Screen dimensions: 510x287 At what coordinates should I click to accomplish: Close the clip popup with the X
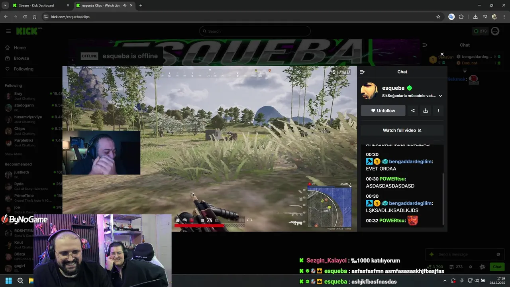[x=442, y=54]
